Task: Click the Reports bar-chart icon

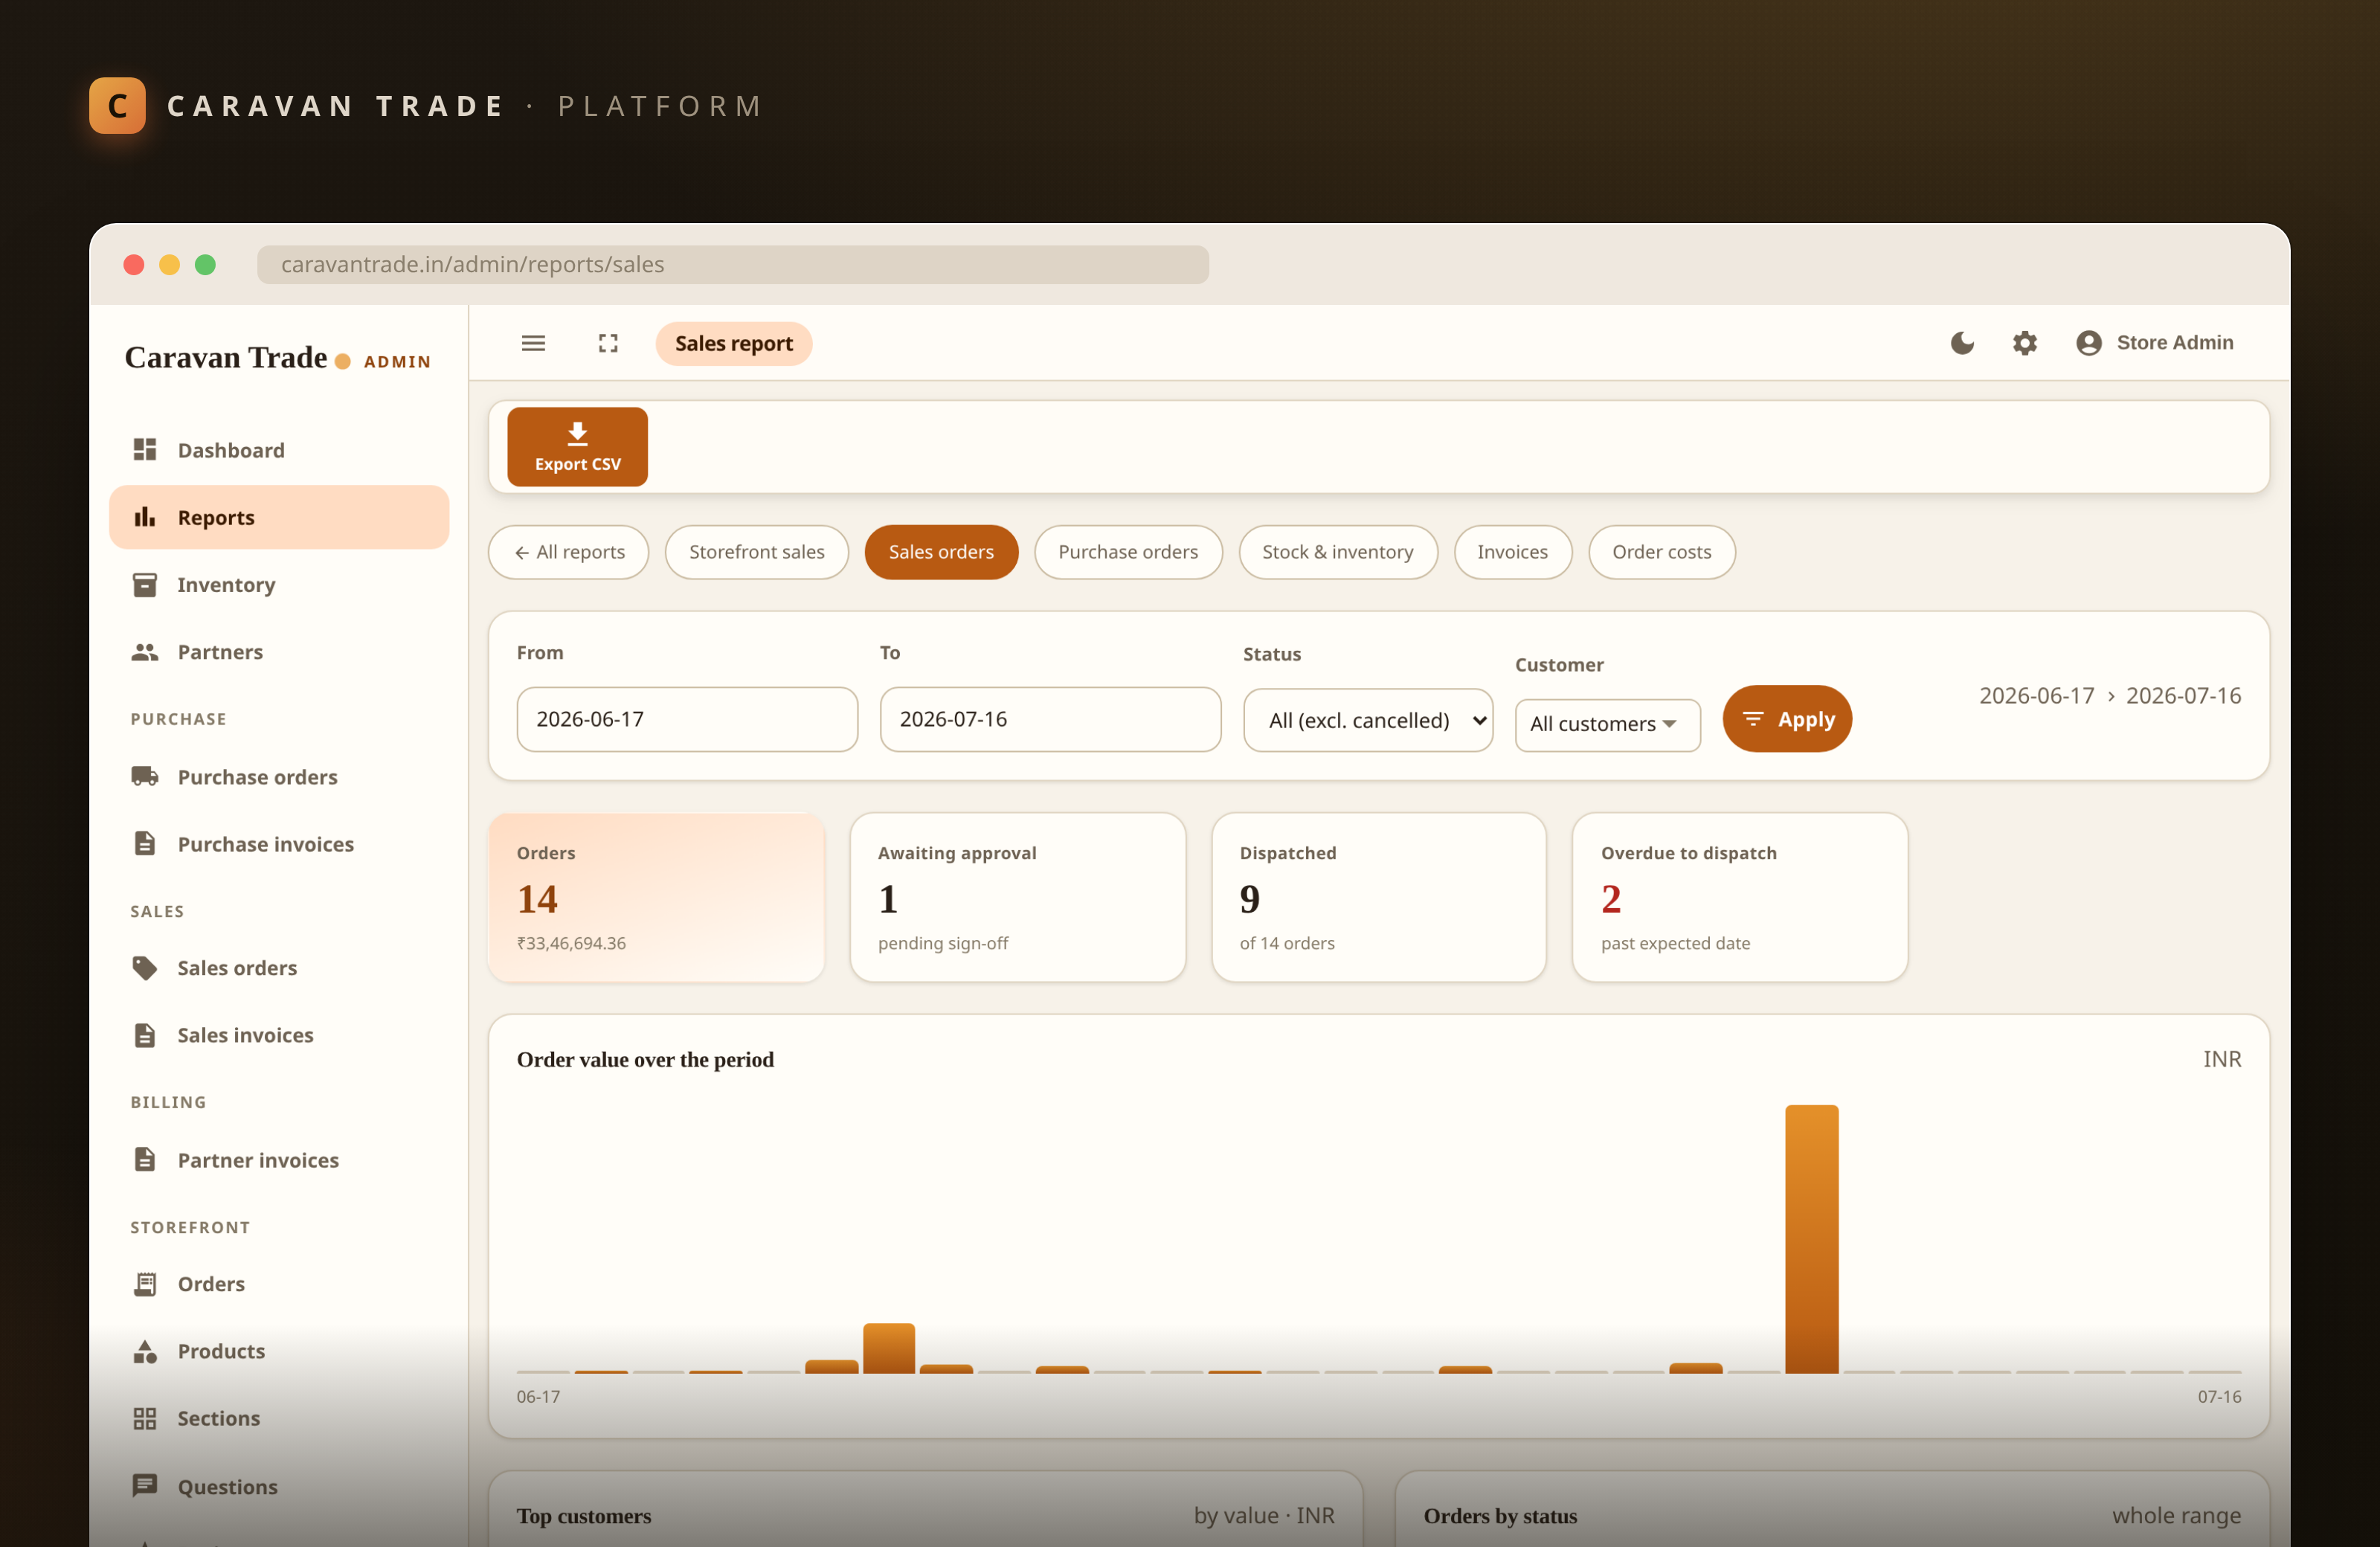Action: (145, 517)
